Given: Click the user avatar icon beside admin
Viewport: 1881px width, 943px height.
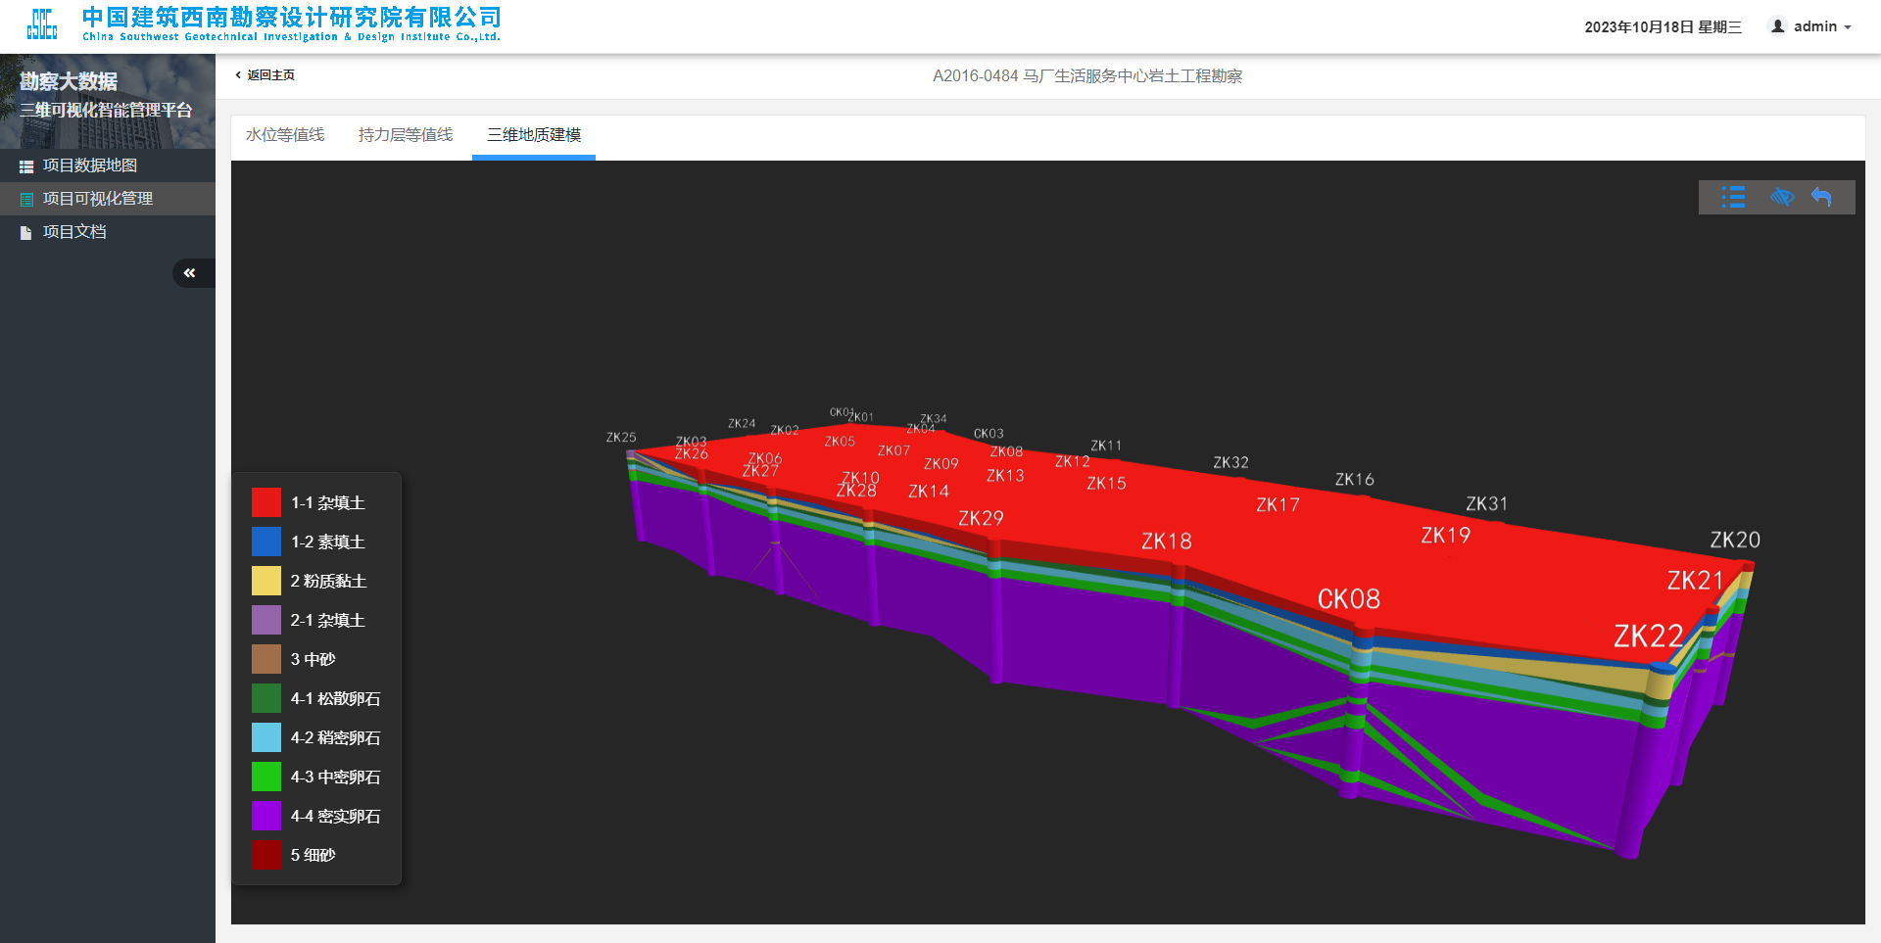Looking at the screenshot, I should pos(1777,26).
